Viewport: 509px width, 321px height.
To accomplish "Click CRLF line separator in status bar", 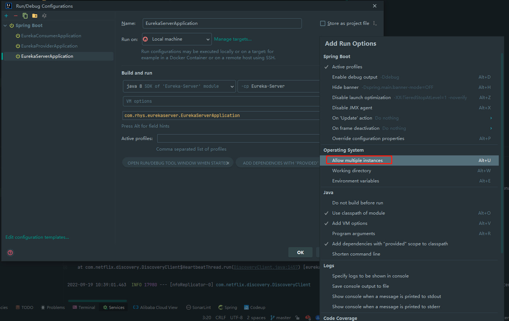I will coord(221,317).
